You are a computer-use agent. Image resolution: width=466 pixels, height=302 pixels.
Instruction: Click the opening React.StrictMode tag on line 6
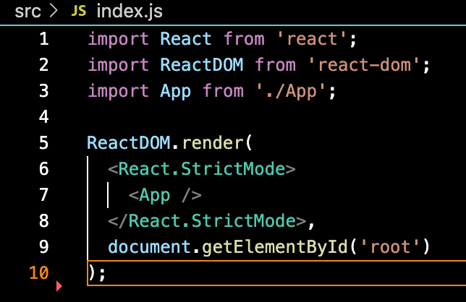pos(202,169)
